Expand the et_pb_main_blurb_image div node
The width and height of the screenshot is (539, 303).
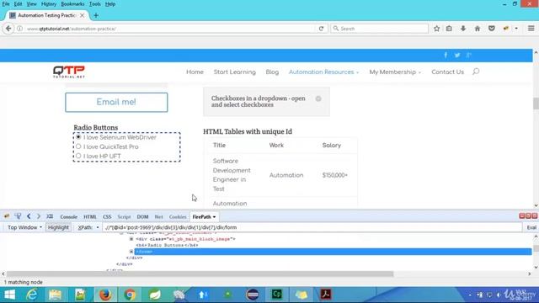pos(131,239)
